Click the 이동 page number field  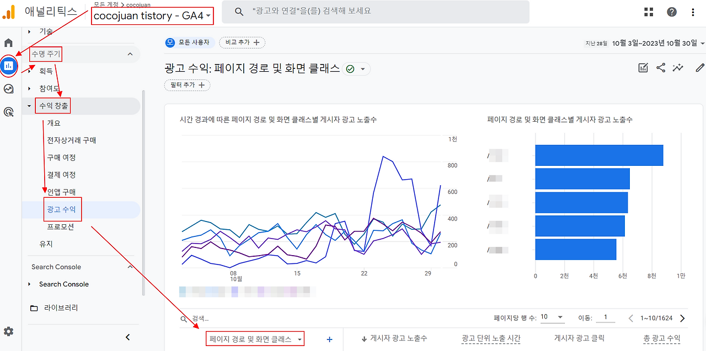pos(605,317)
